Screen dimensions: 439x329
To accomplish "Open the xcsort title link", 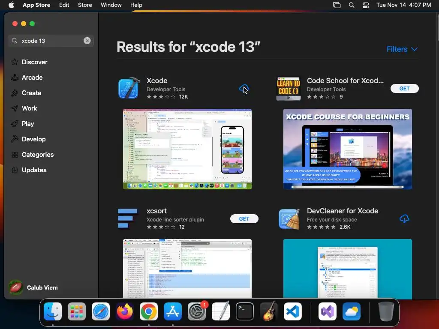I will [156, 211].
